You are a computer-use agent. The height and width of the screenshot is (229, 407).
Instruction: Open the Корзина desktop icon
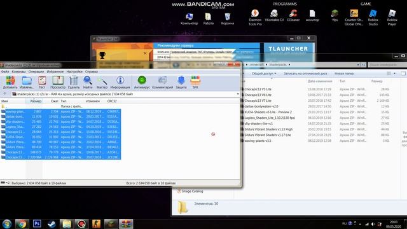[x=228, y=18]
